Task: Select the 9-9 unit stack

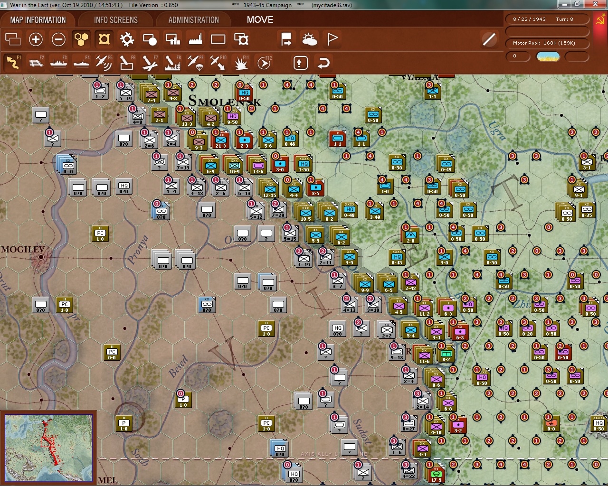Action: coord(365,284)
